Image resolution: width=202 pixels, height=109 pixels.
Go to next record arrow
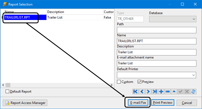148,92
